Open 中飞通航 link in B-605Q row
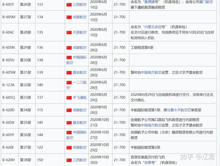220x166 pixels. (79, 97)
